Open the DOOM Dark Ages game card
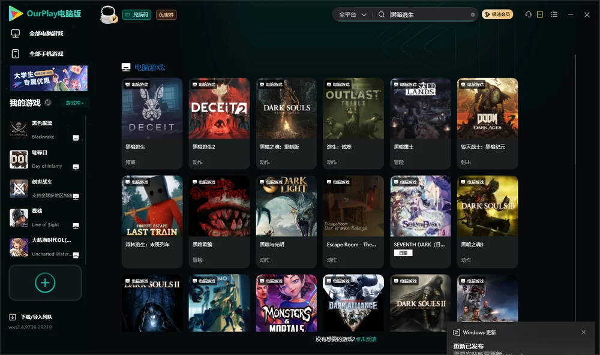This screenshot has width=600, height=355. click(487, 123)
